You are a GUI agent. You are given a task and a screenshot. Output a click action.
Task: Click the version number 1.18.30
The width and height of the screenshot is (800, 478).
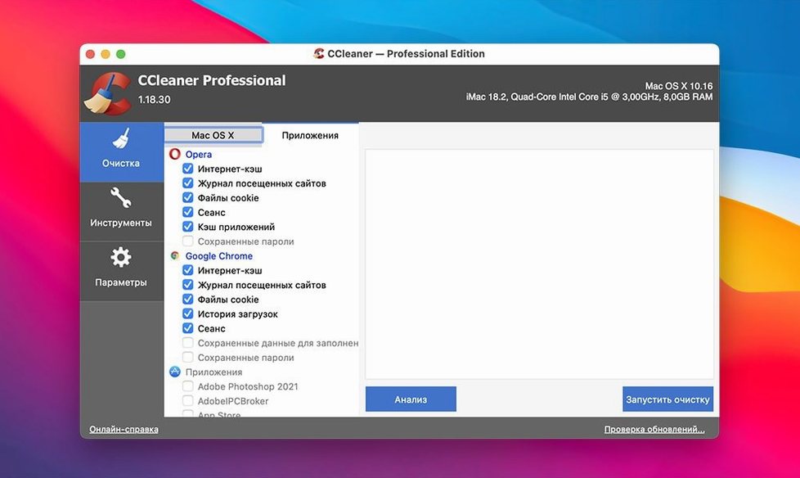pyautogui.click(x=154, y=100)
